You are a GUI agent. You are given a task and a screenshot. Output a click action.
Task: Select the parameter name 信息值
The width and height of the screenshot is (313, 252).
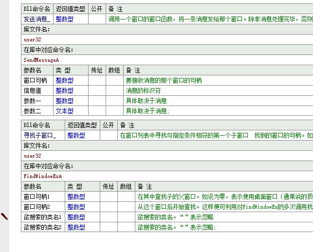click(32, 90)
